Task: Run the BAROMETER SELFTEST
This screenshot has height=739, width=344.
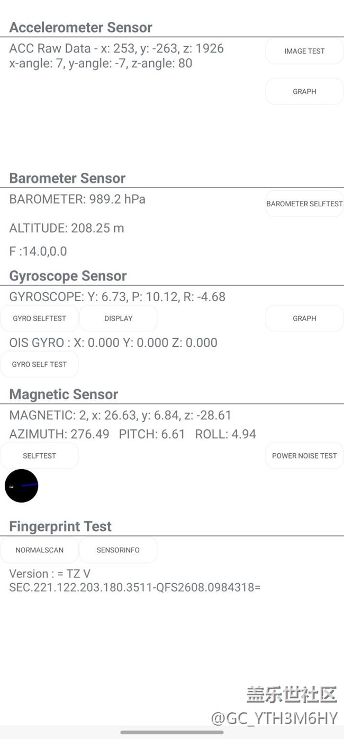Action: [304, 204]
